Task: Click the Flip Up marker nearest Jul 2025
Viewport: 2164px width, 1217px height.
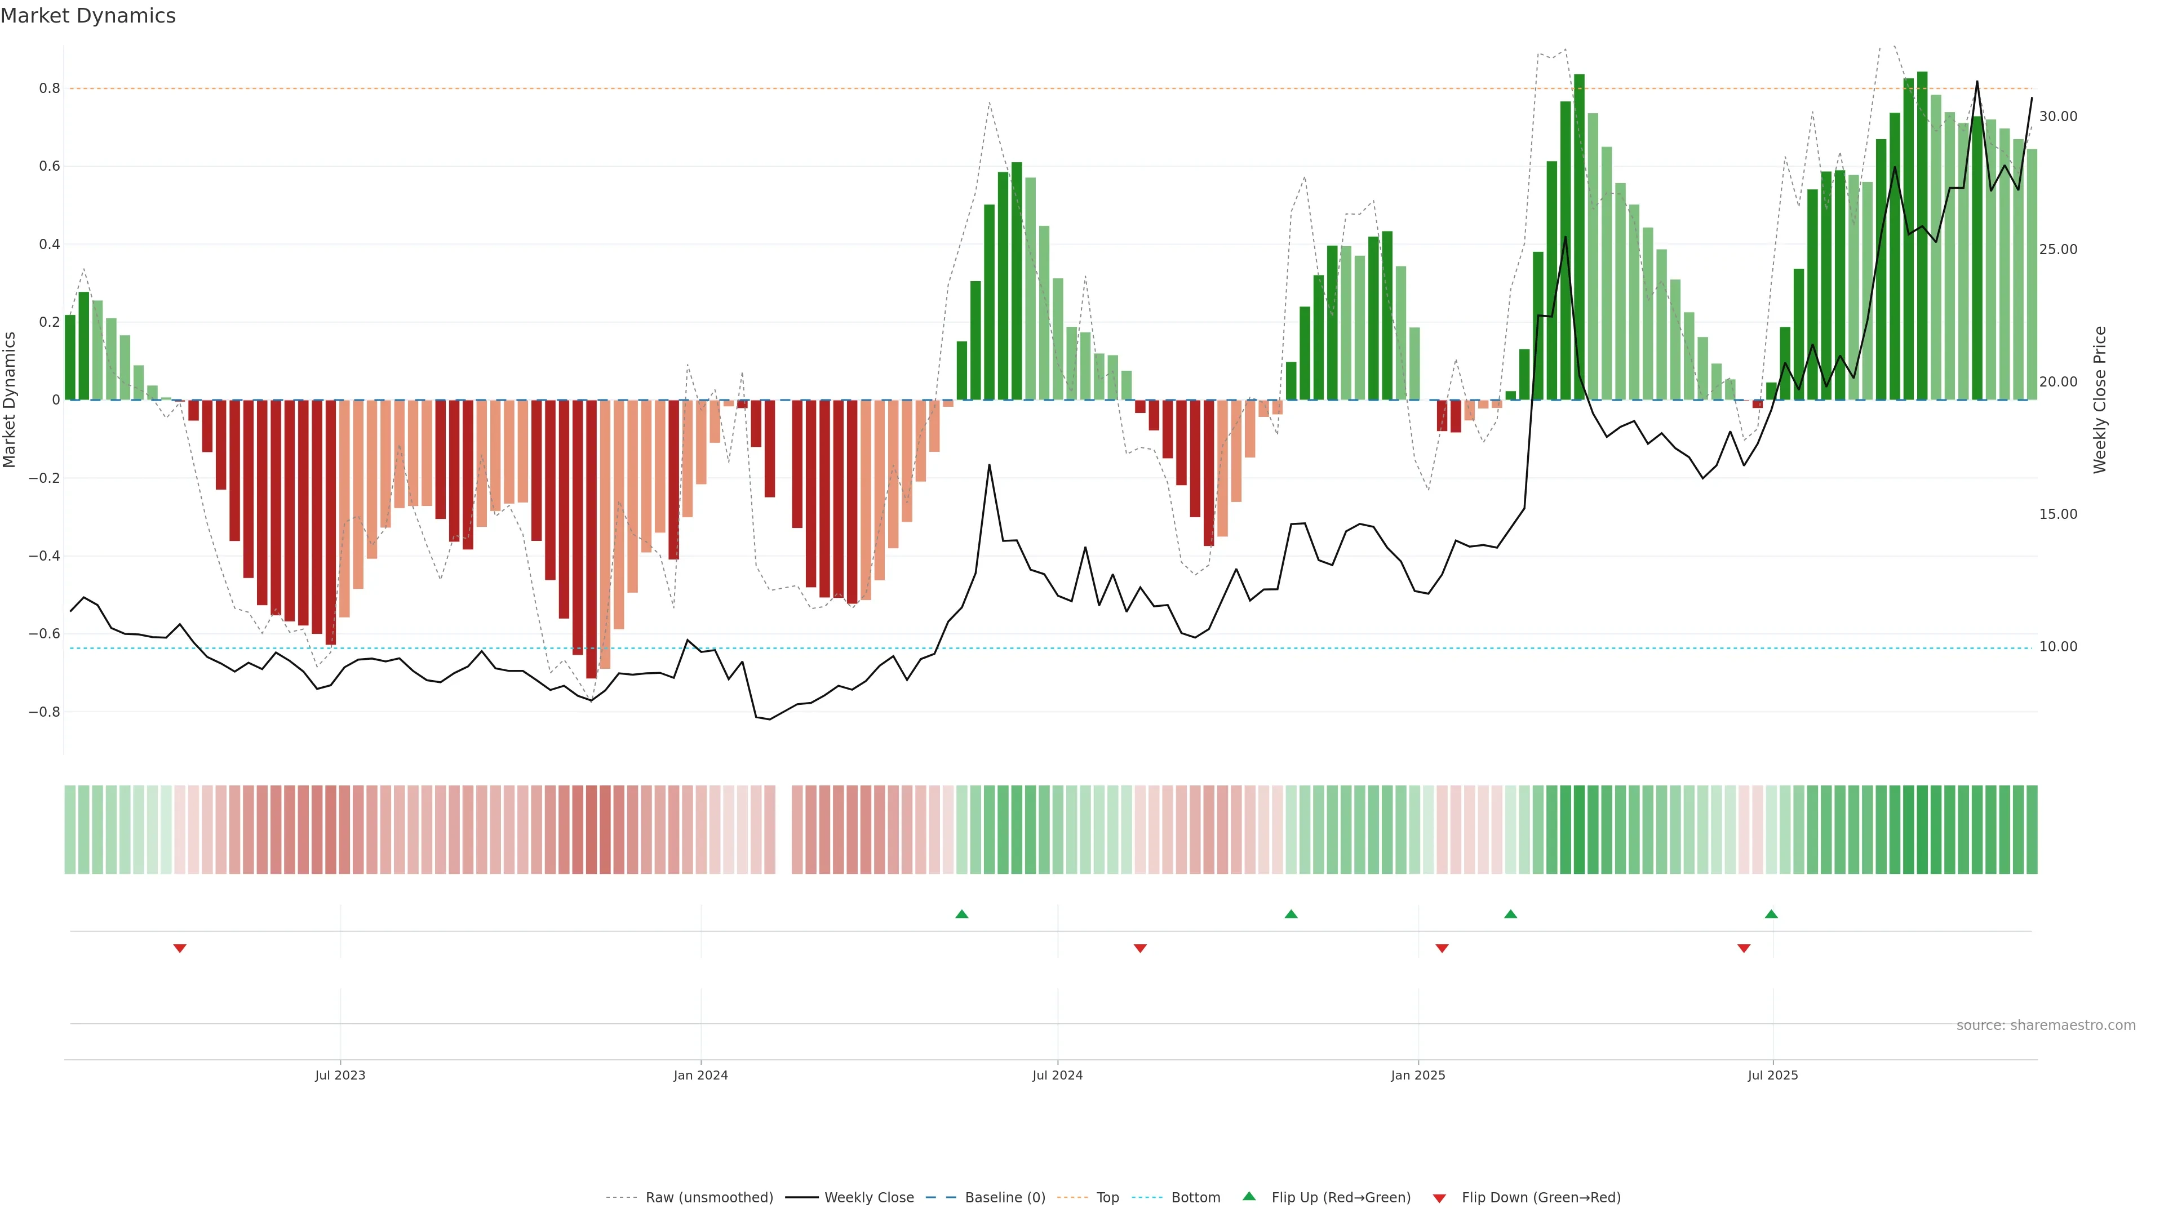Action: pos(1771,914)
